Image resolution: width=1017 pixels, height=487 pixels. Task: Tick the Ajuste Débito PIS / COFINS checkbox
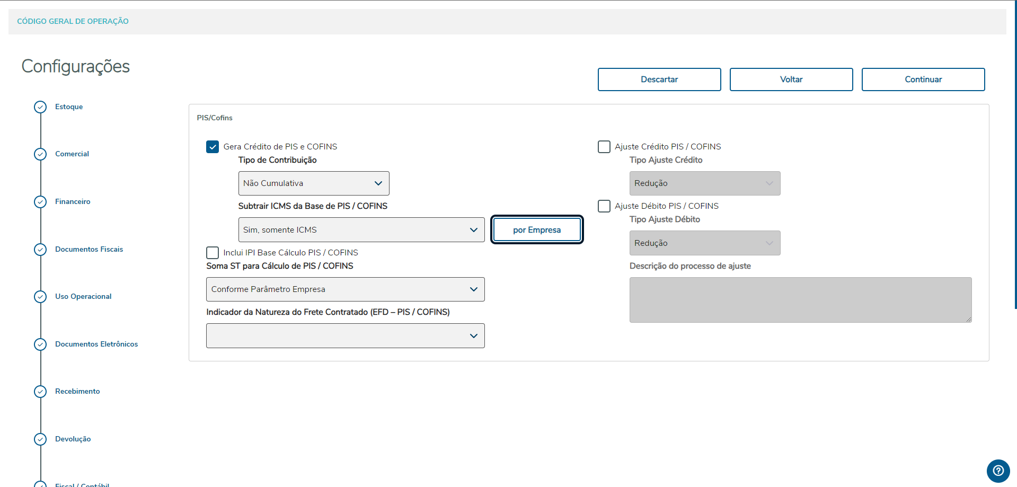pos(604,206)
